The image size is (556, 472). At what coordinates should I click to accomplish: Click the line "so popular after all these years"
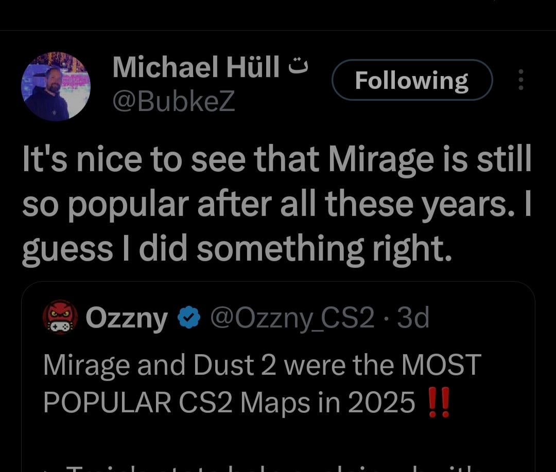(x=276, y=205)
